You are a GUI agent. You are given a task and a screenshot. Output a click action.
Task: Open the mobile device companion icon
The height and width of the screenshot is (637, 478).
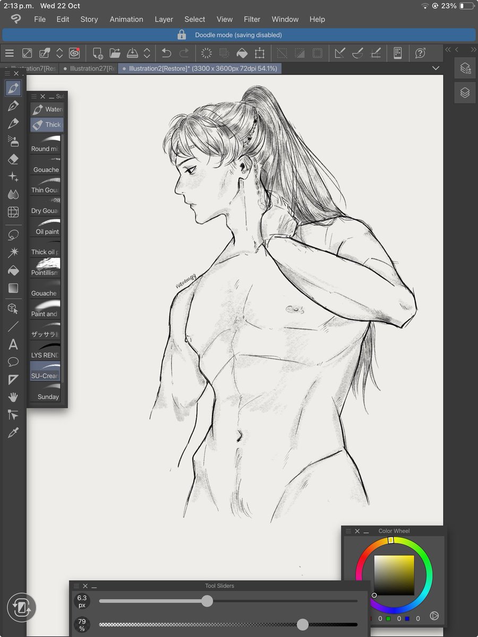[x=397, y=53]
